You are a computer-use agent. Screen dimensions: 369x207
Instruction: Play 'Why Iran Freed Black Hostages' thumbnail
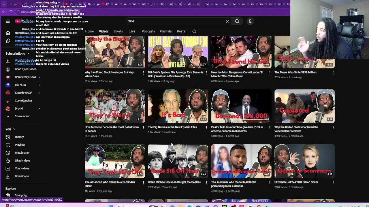pyautogui.click(x=115, y=52)
